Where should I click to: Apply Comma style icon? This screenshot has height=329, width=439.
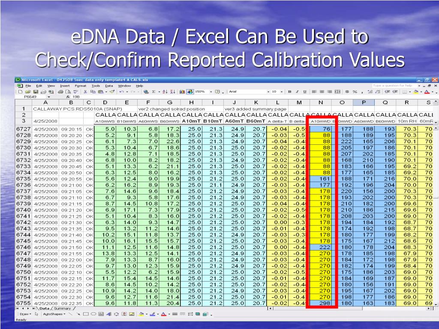pyautogui.click(x=362, y=92)
